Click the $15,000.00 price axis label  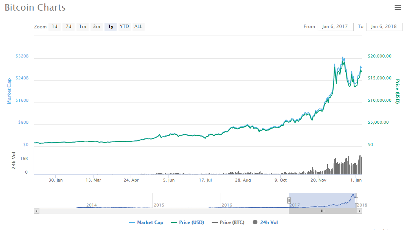379,78
